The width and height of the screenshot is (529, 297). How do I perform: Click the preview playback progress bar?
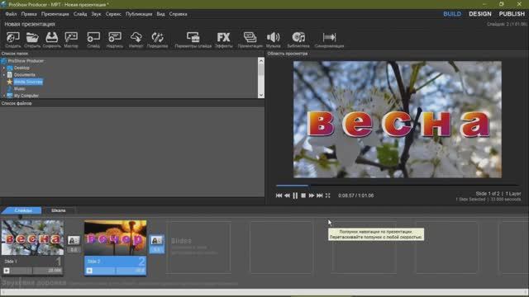tap(397, 186)
